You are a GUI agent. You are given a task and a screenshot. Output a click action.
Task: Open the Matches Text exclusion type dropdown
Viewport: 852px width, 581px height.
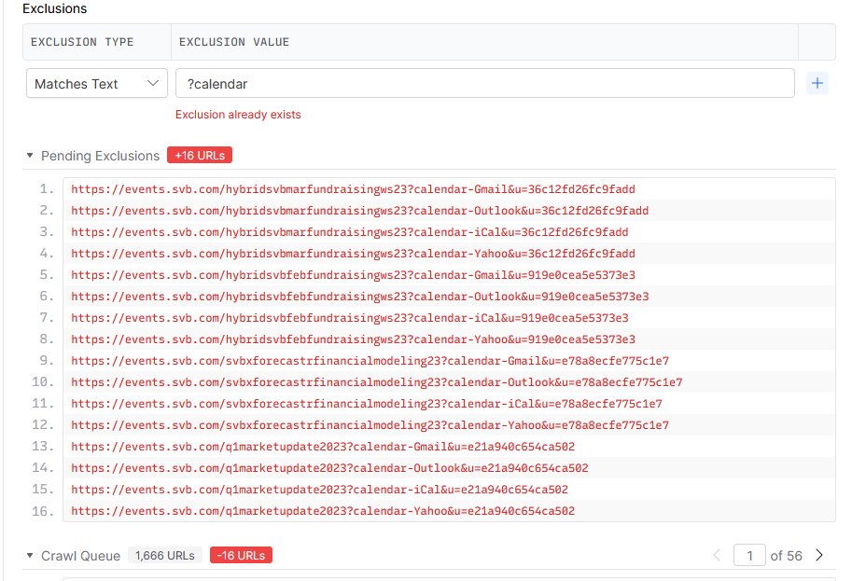pyautogui.click(x=97, y=84)
